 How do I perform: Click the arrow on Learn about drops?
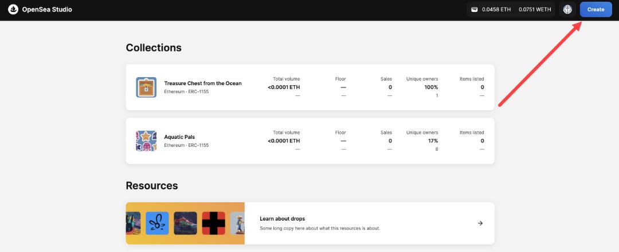pos(480,223)
